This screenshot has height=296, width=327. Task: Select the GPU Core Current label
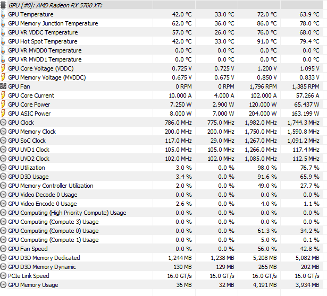click(31, 95)
